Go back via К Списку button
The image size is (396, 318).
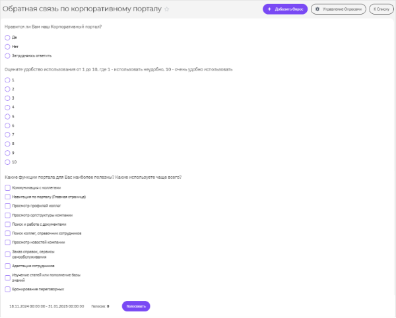381,9
